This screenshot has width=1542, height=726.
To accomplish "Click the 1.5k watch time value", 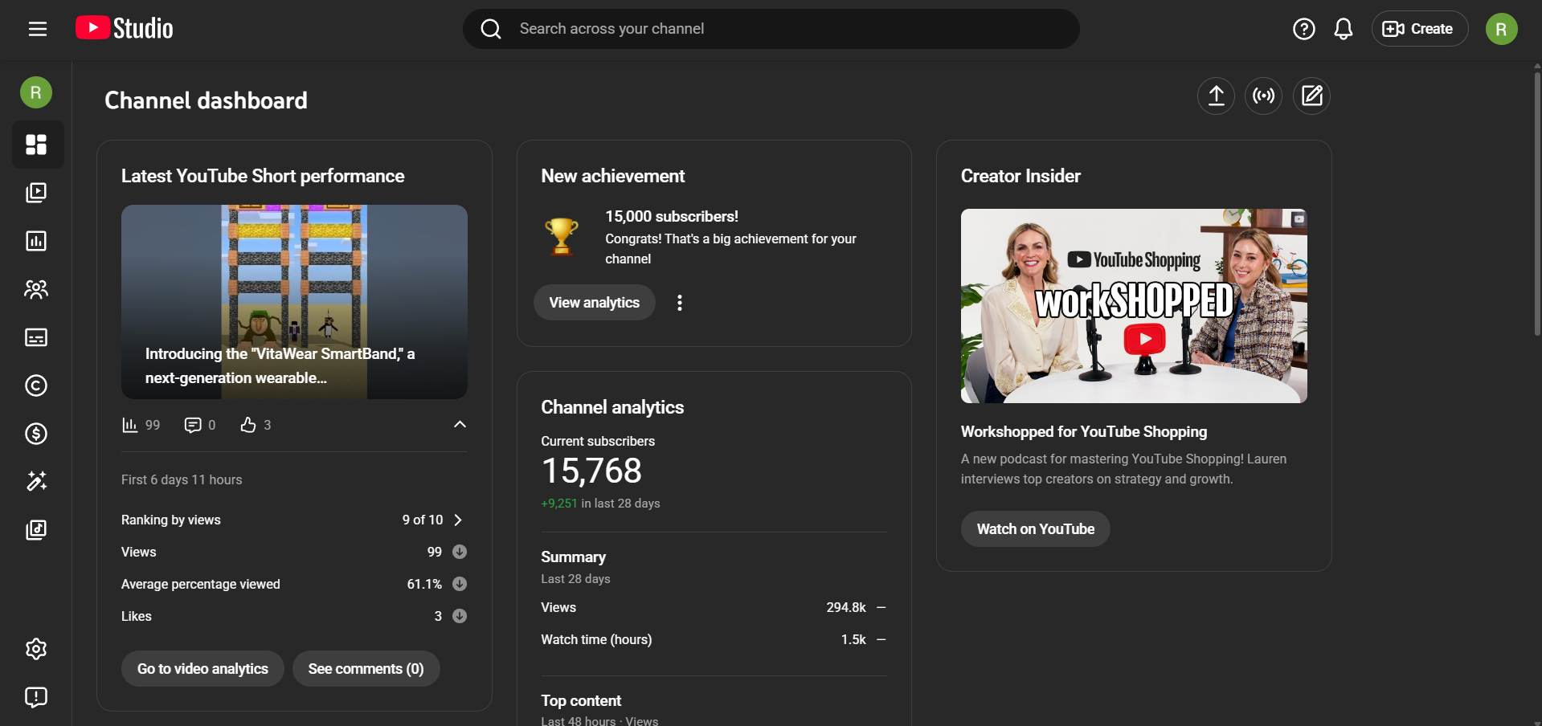I will [853, 640].
